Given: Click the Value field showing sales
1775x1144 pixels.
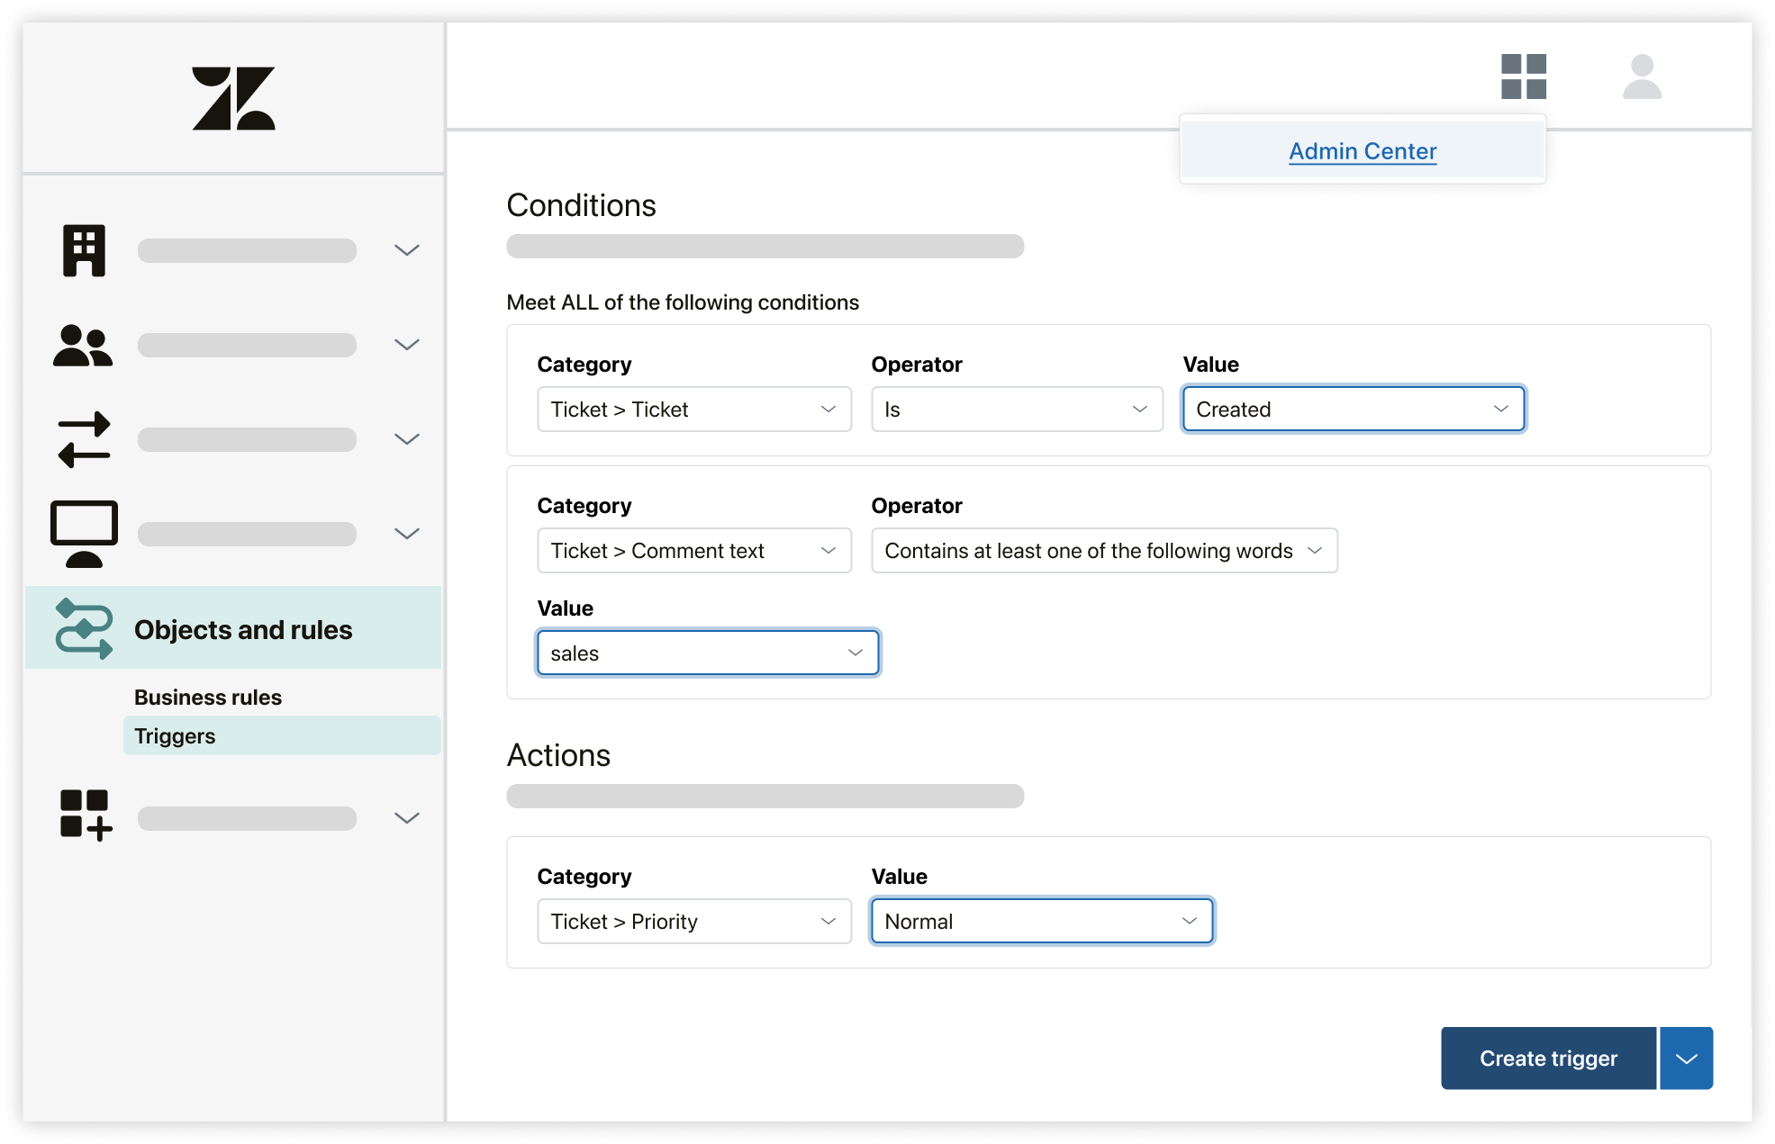Looking at the screenshot, I should pyautogui.click(x=706, y=653).
